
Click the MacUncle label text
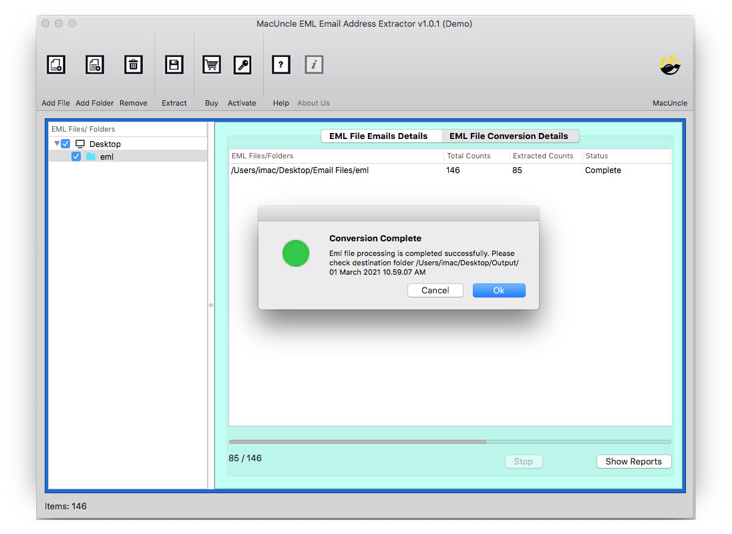670,103
